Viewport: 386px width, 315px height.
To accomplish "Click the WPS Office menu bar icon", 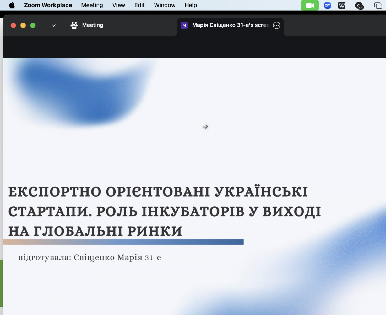I will (342, 6).
